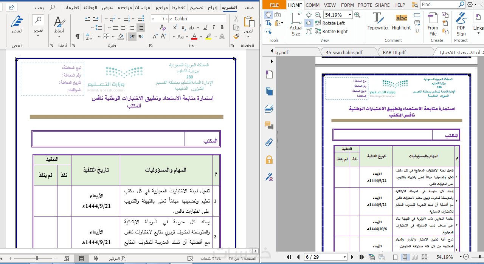Click Rotate Left in Foxit
This screenshot has width=484, height=264.
click(330, 23)
